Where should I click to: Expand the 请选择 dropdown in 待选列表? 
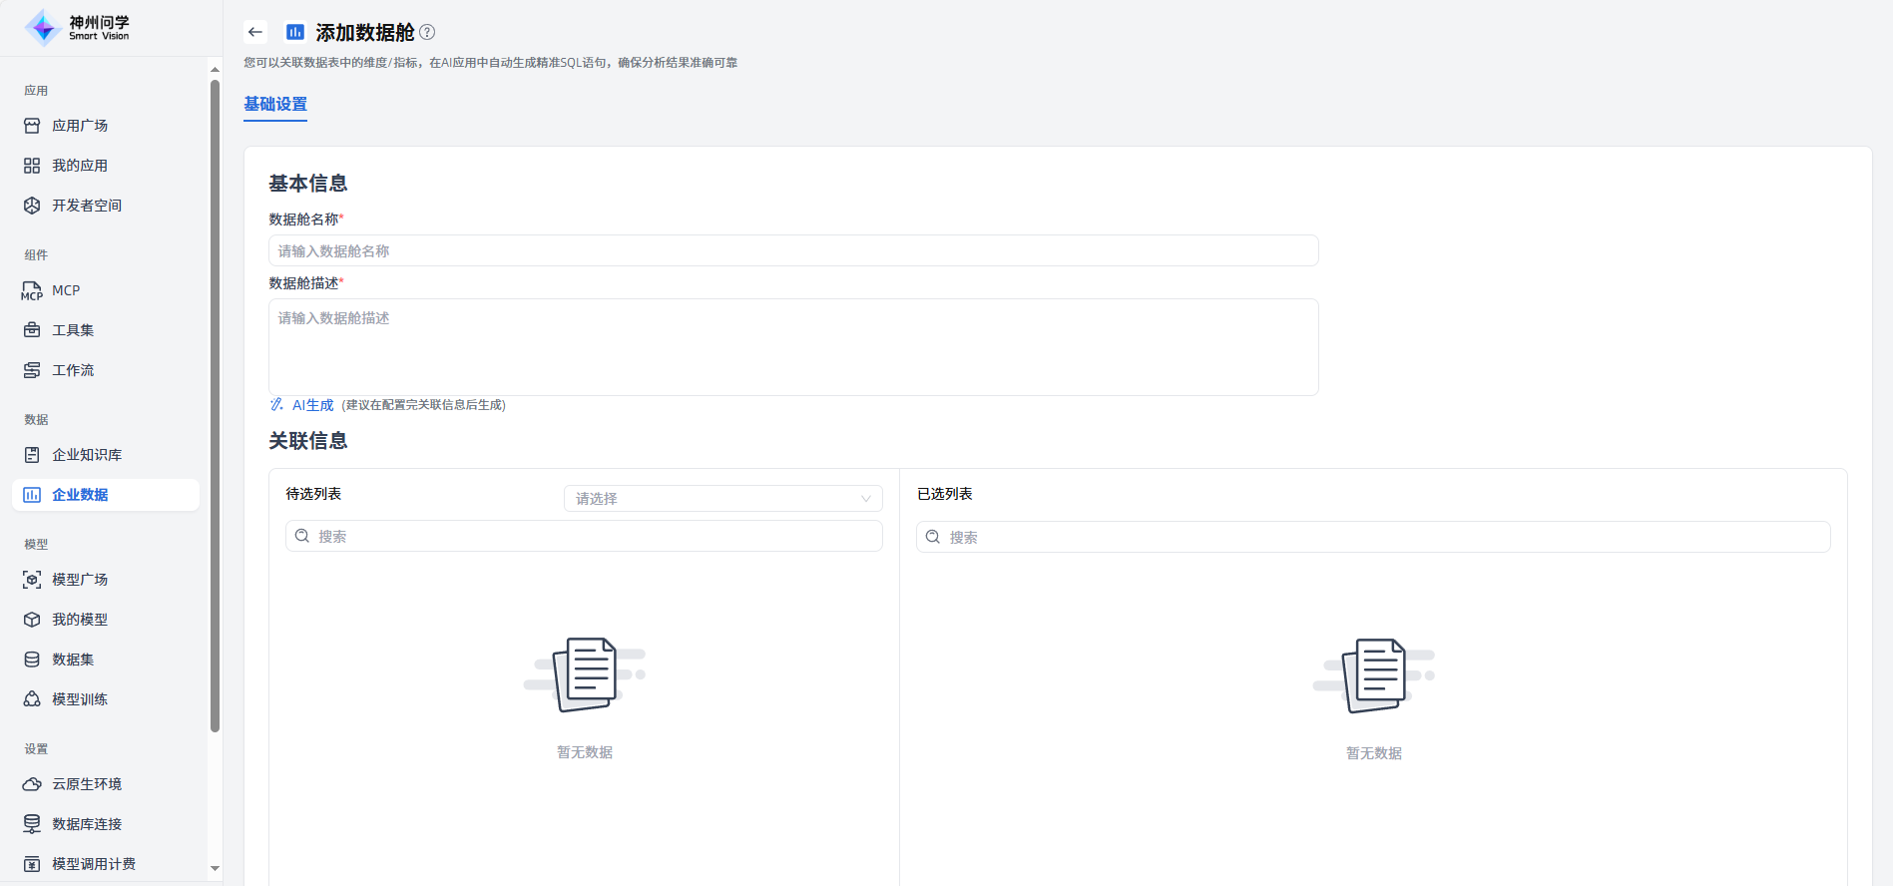tap(712, 498)
